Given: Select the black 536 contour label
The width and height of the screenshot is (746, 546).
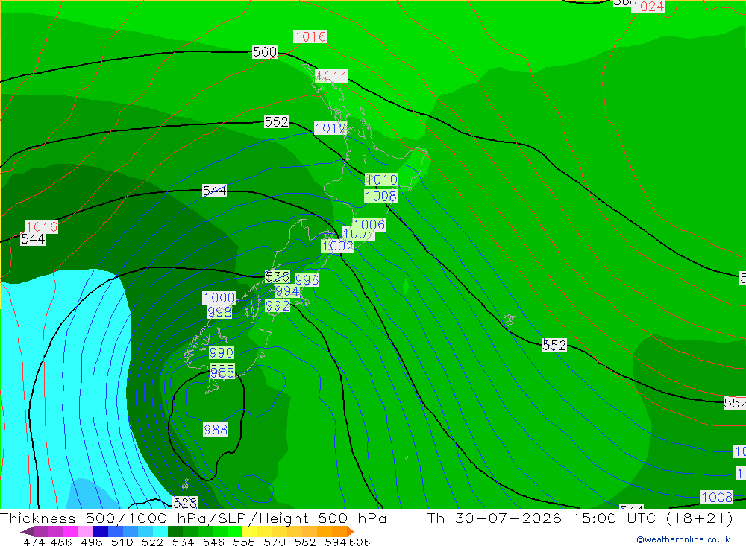Looking at the screenshot, I should (x=277, y=276).
